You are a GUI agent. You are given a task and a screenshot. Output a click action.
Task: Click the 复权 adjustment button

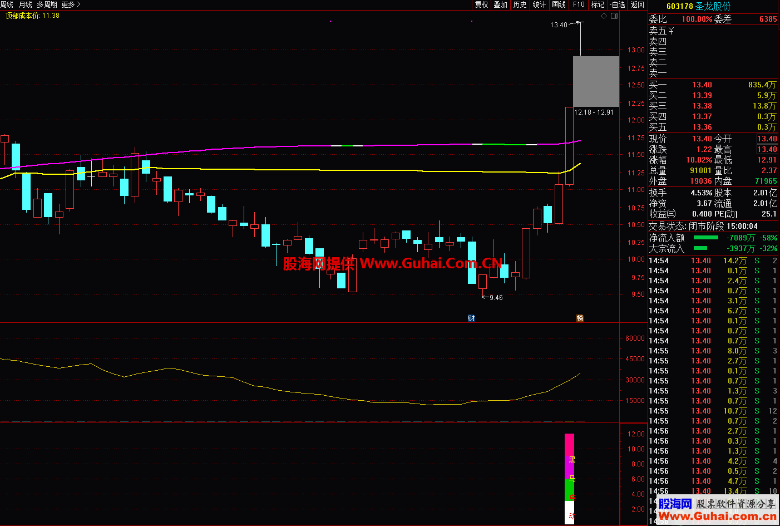click(x=481, y=4)
